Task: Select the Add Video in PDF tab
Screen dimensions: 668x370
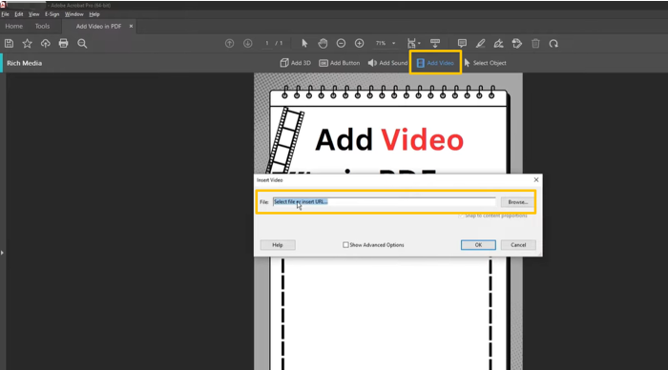Action: [98, 27]
